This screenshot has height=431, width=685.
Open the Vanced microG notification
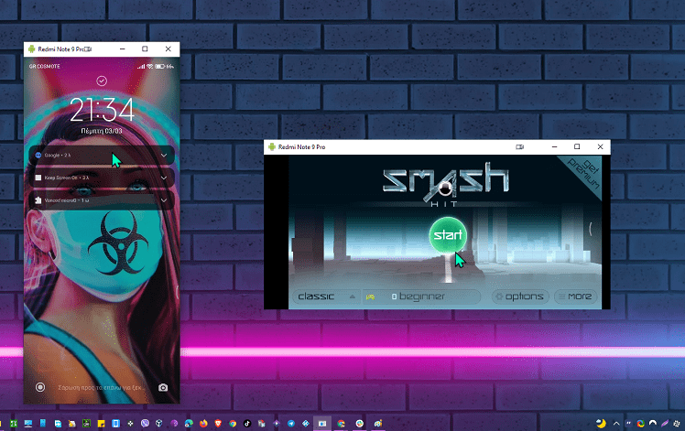(x=102, y=200)
